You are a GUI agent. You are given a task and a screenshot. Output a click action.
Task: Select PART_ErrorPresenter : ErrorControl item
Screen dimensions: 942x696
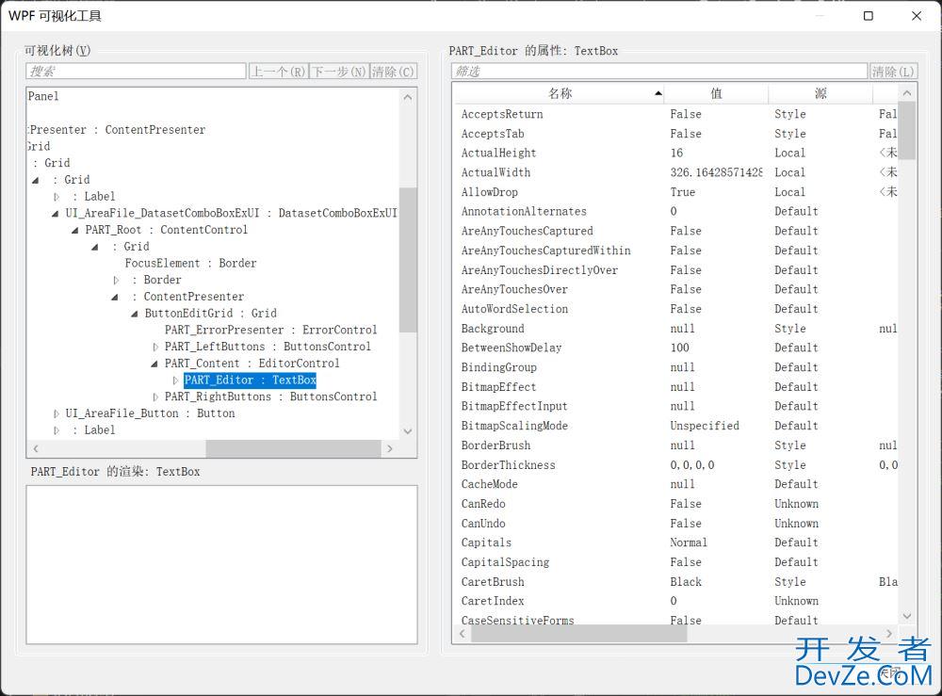pos(271,330)
